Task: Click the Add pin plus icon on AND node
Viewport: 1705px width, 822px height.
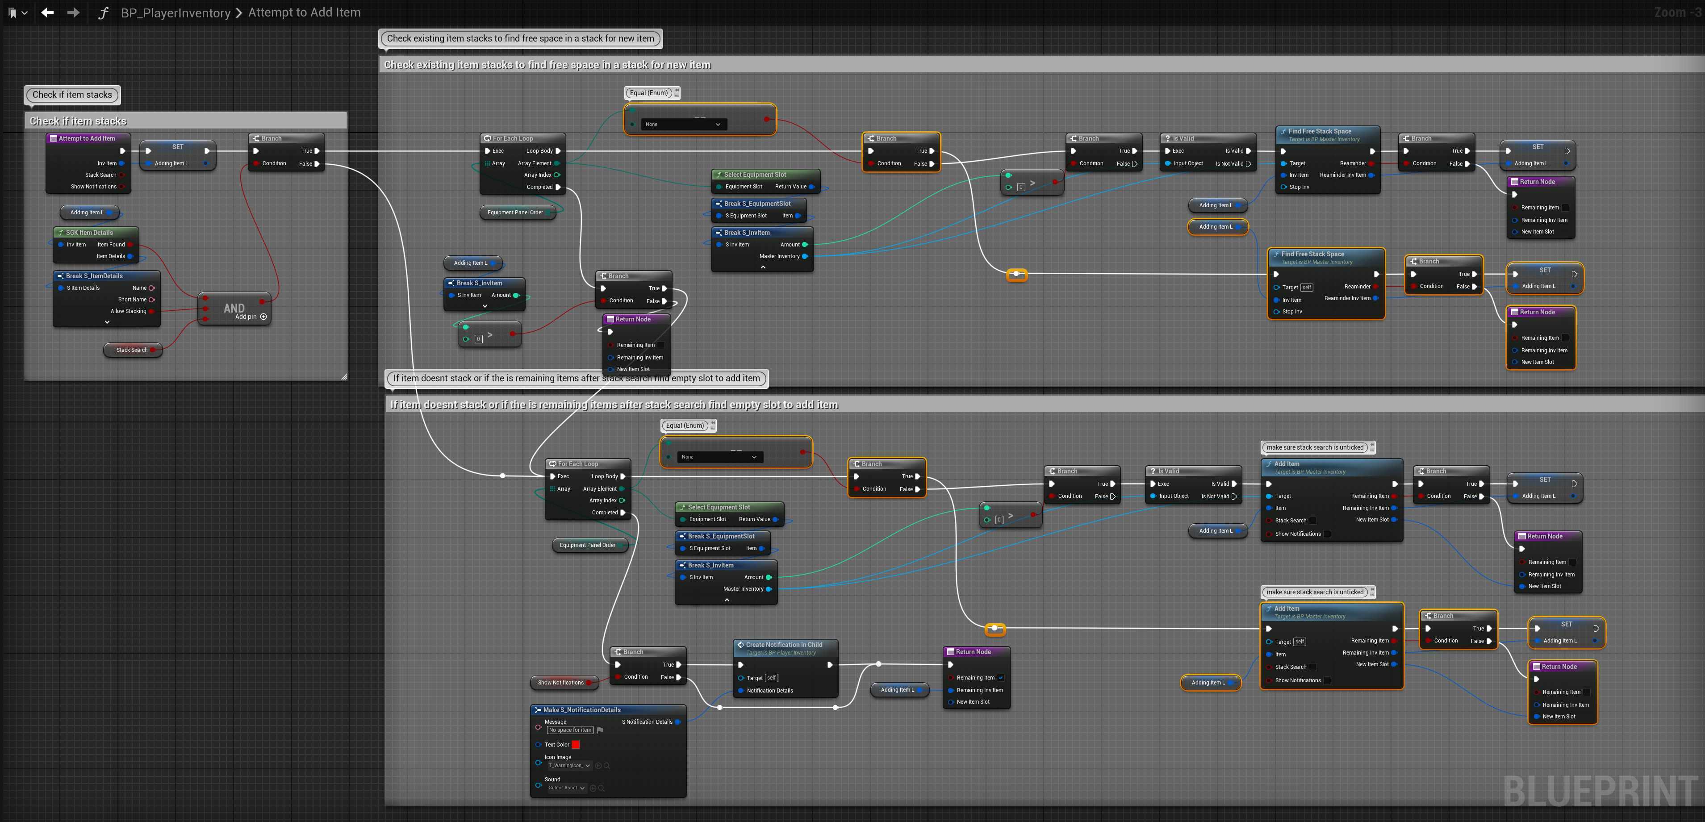Action: point(263,317)
